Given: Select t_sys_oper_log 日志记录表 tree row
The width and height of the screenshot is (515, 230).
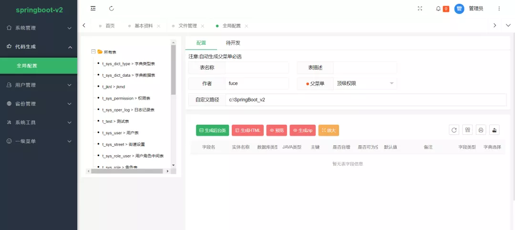Looking at the screenshot, I should click(x=128, y=110).
